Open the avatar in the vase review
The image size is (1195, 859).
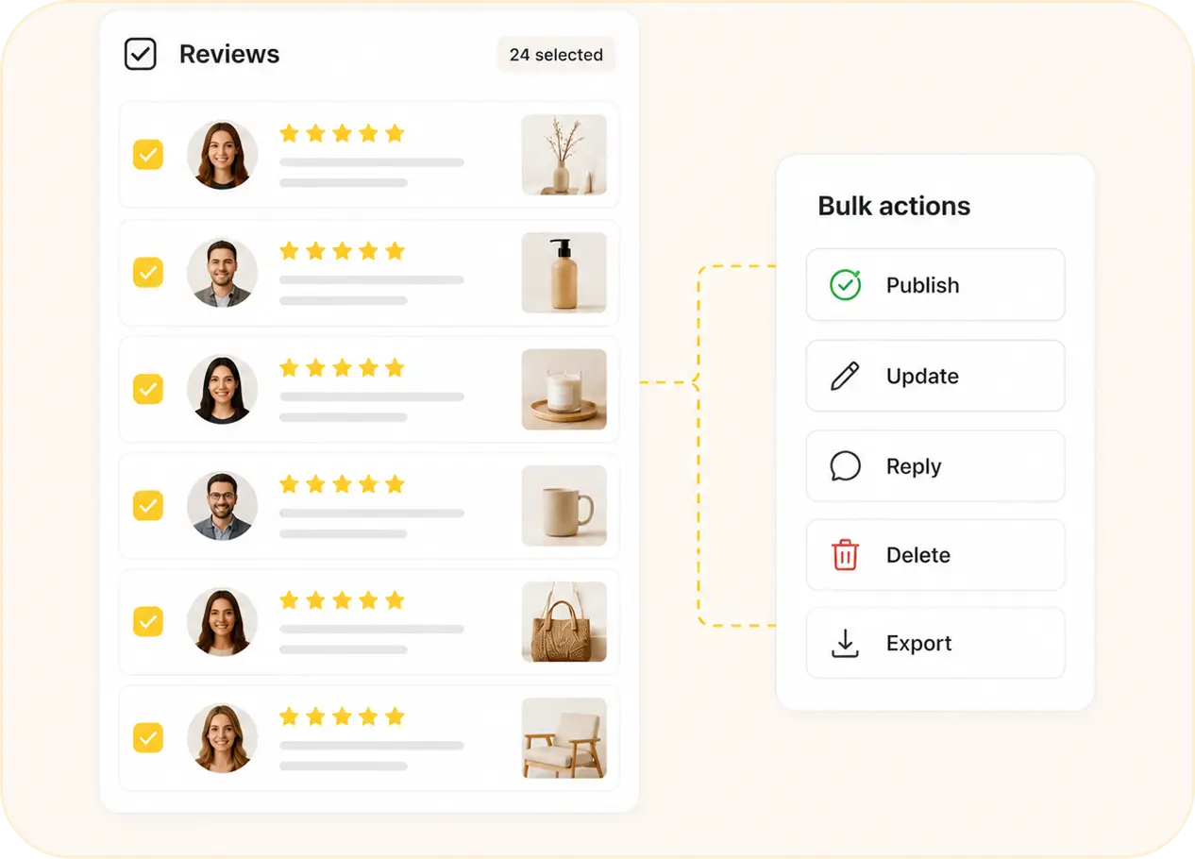pyautogui.click(x=222, y=155)
